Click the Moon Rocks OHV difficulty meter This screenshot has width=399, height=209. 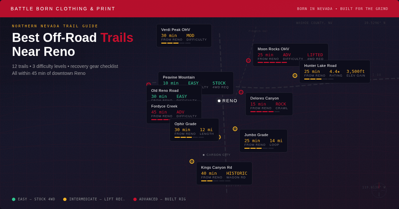click(272, 62)
